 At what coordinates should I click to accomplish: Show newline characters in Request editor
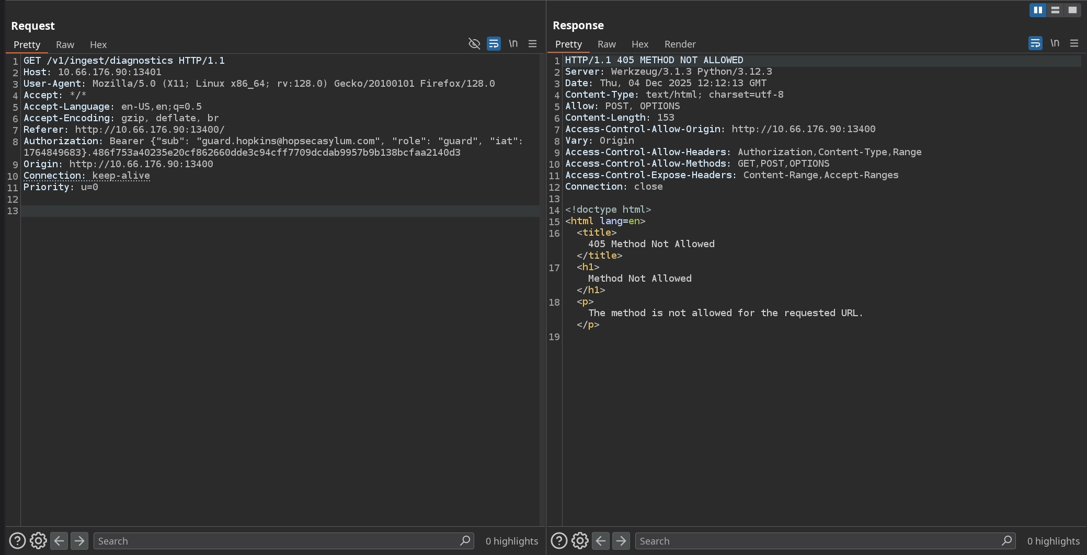tap(513, 44)
